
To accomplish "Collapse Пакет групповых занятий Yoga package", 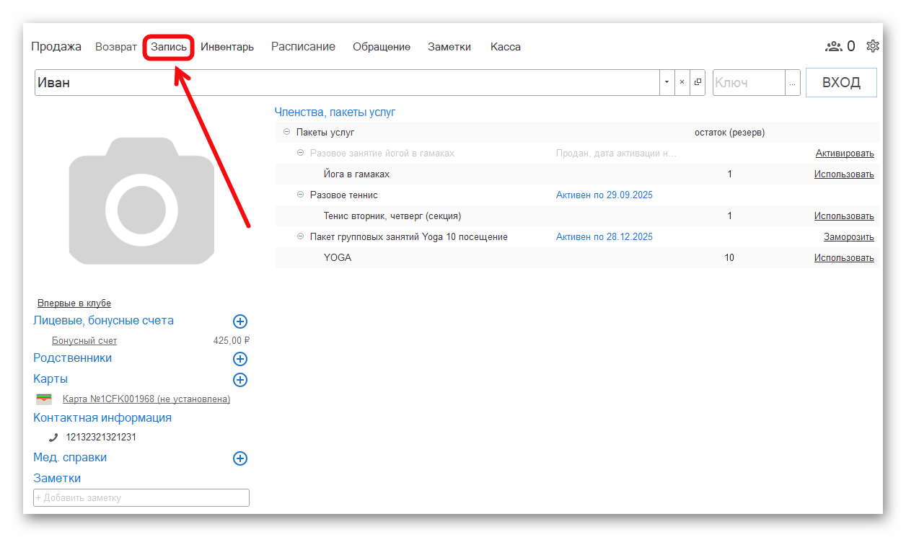I will click(x=300, y=237).
